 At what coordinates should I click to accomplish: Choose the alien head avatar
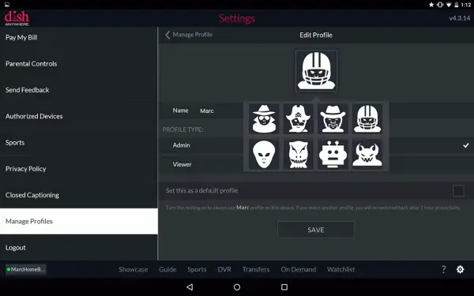264,155
